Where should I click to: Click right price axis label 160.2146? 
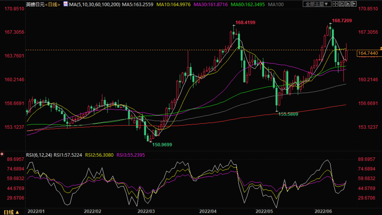(368, 79)
